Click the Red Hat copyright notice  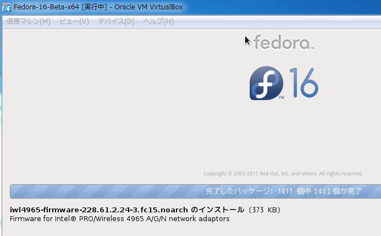pyautogui.click(x=283, y=173)
